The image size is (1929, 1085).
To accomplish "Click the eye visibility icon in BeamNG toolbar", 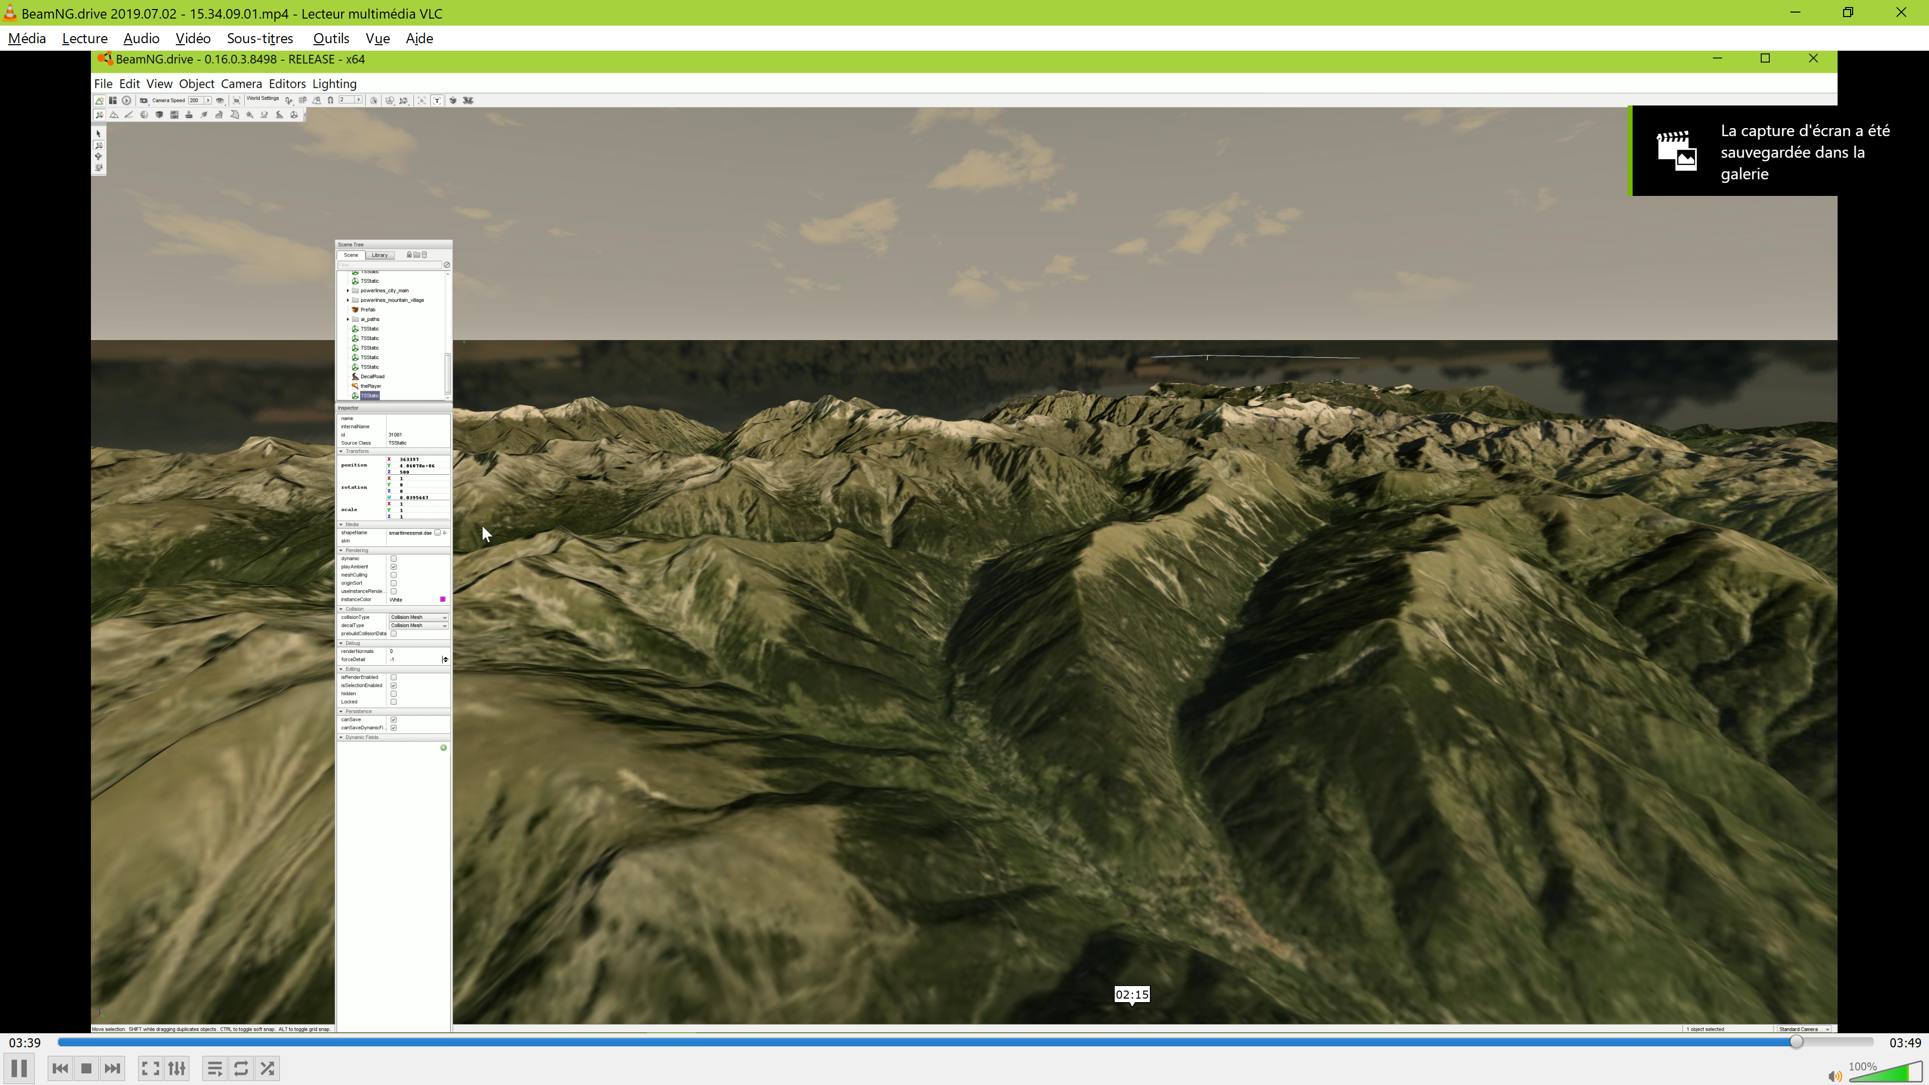I will point(220,100).
